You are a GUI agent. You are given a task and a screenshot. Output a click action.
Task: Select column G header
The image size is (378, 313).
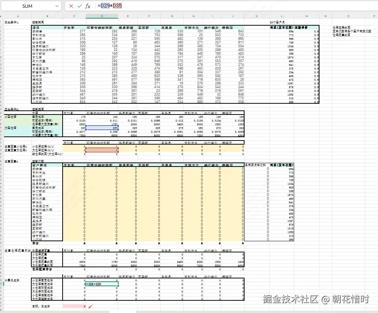pyautogui.click(x=172, y=16)
